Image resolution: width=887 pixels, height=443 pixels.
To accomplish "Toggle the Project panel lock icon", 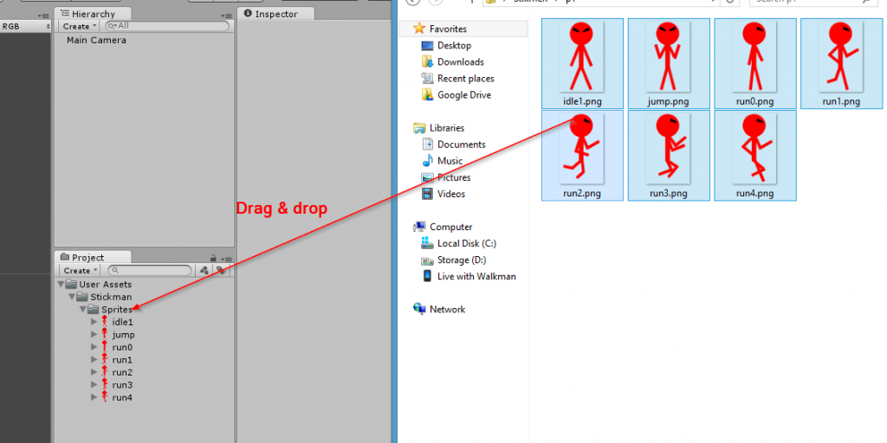I will [x=213, y=258].
